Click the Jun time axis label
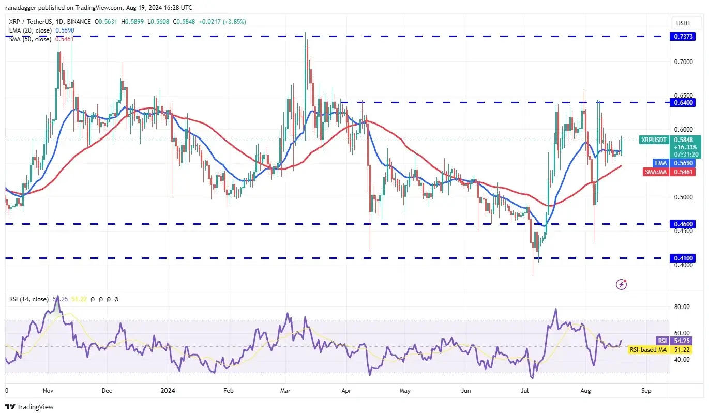The image size is (709, 416). tap(466, 391)
